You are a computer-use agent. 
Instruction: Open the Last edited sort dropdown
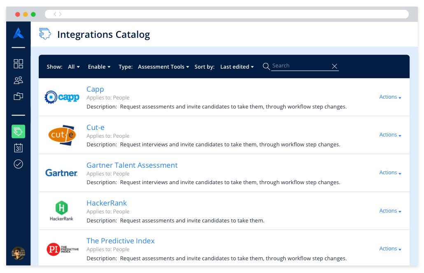237,67
